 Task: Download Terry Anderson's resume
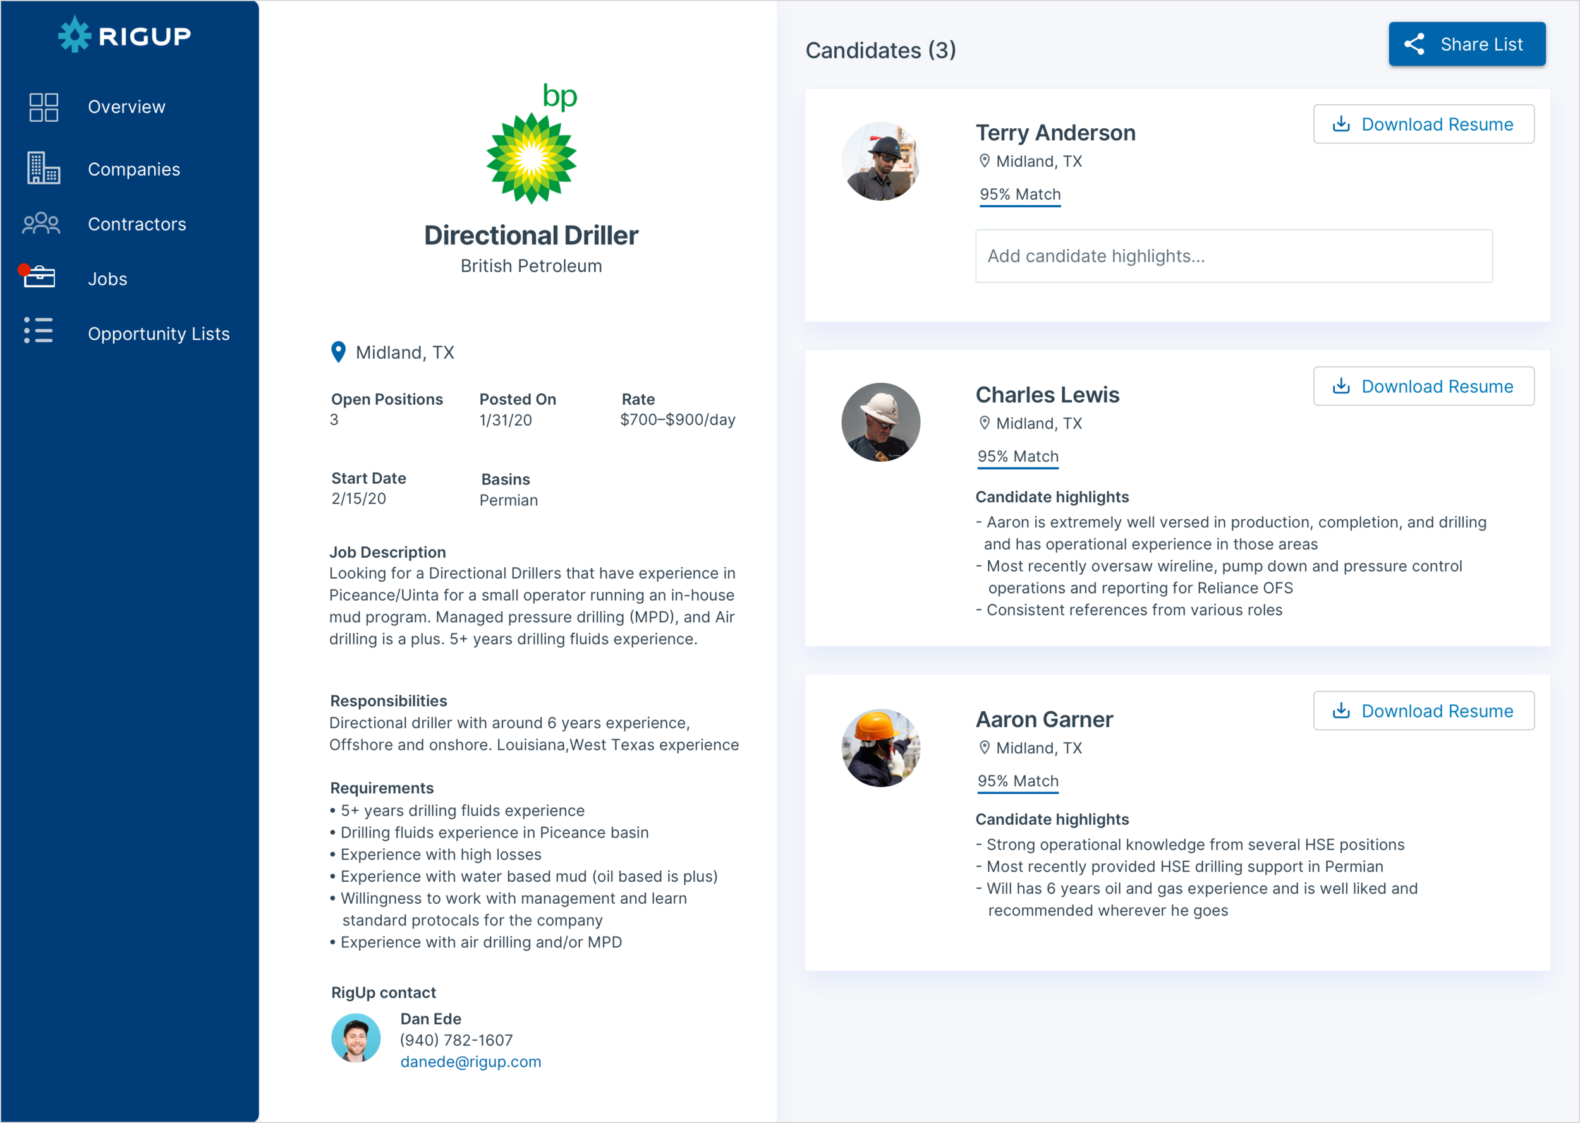(x=1424, y=124)
